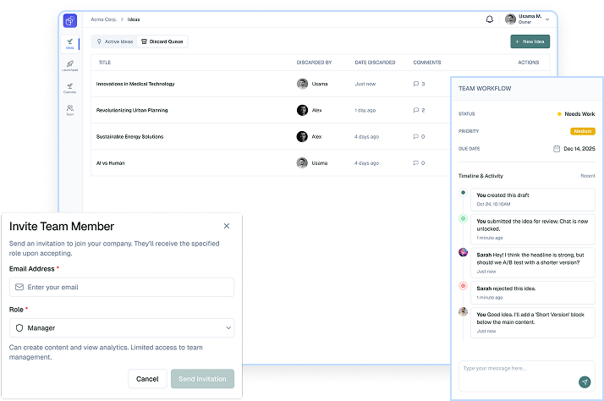Open comments on Innovations in Medical Technology
The height and width of the screenshot is (401, 604).
pos(419,84)
